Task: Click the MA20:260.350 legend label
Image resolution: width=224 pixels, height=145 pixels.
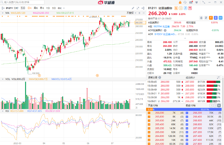Action: point(41,13)
